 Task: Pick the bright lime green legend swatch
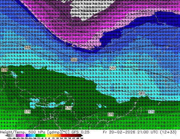[x=44, y=135]
